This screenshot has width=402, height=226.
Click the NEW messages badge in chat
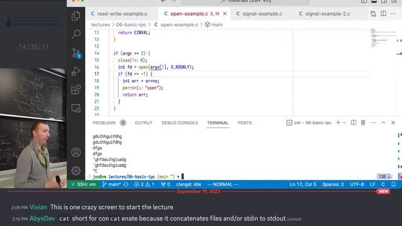tap(383, 191)
